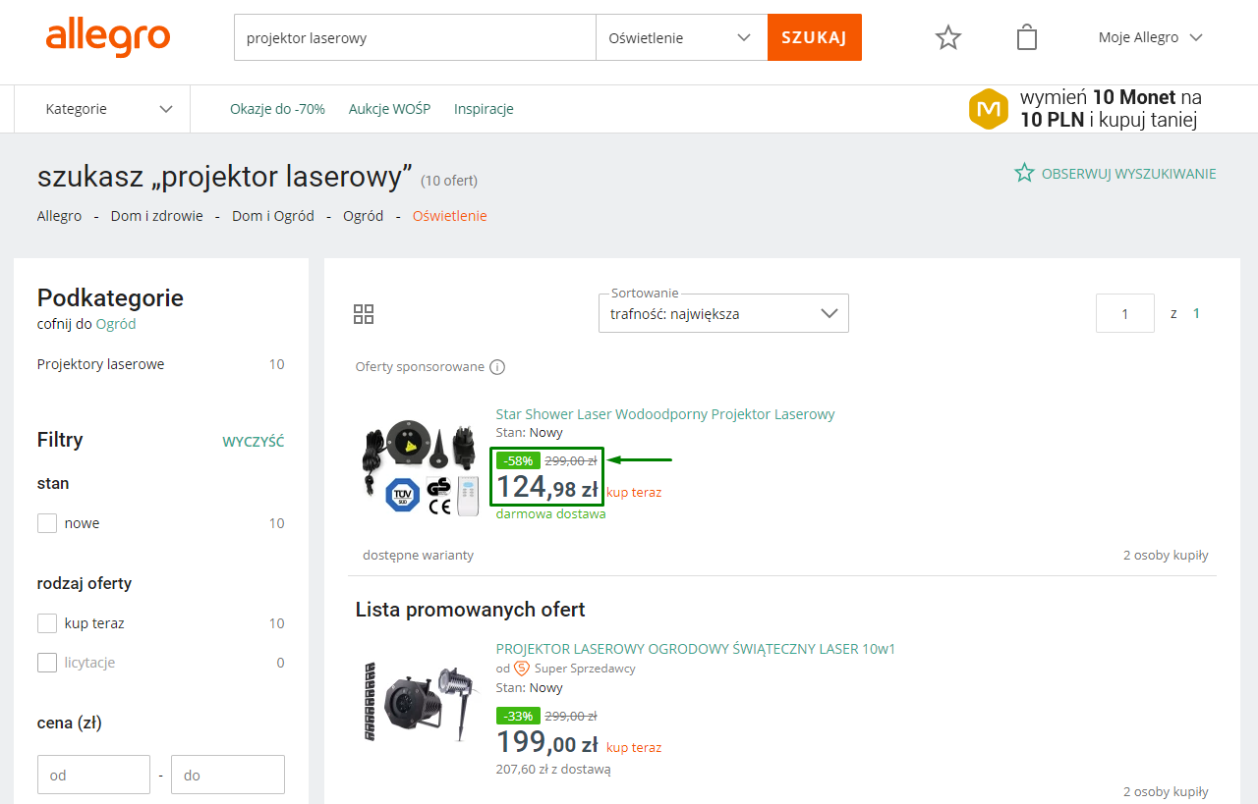The image size is (1258, 804).
Task: Click OBSERWUJ WYSZUKIWANIE link
Action: (1128, 174)
